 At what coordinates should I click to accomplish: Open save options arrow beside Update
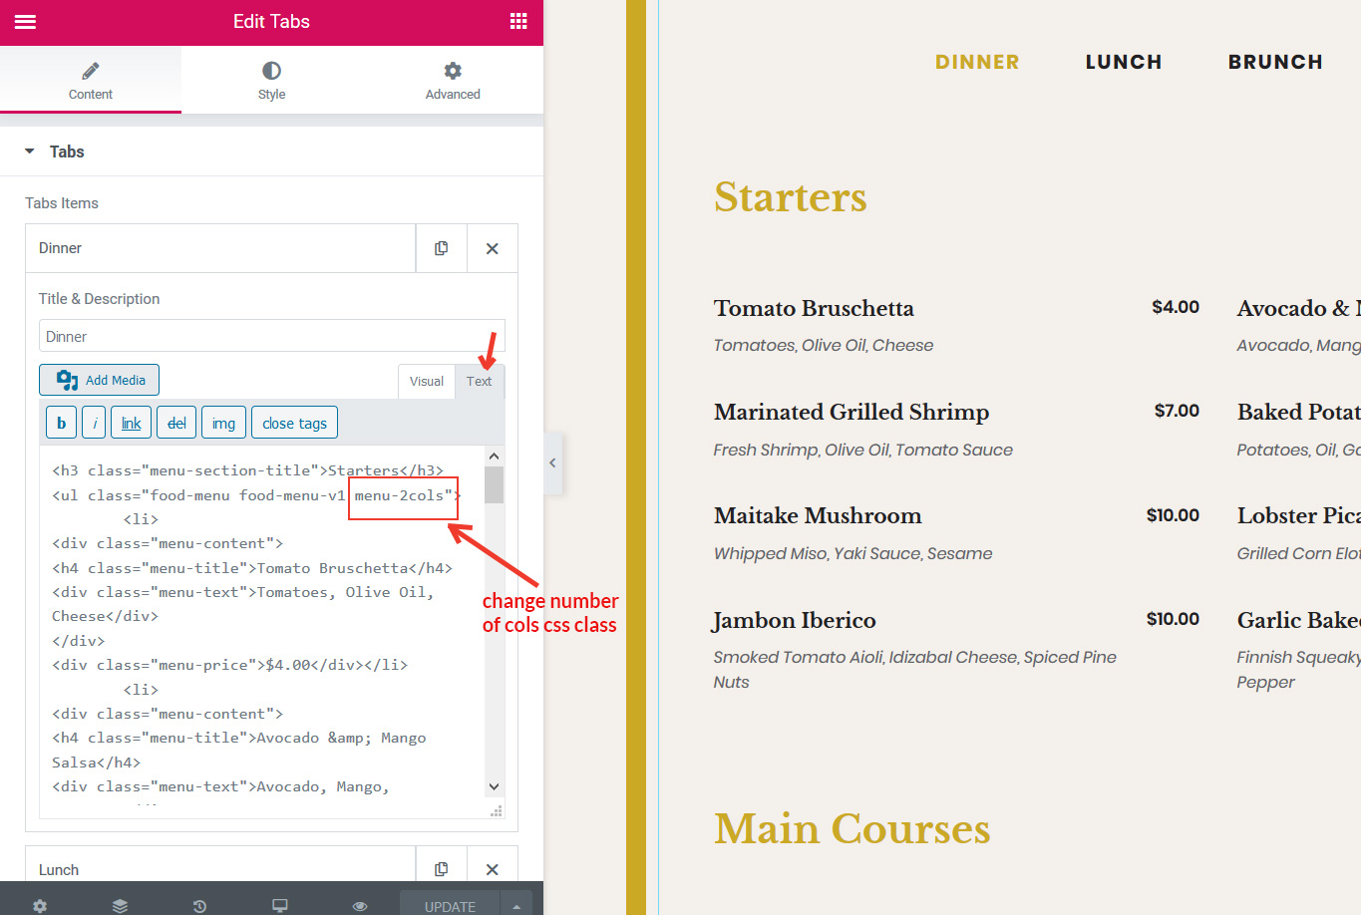515,905
